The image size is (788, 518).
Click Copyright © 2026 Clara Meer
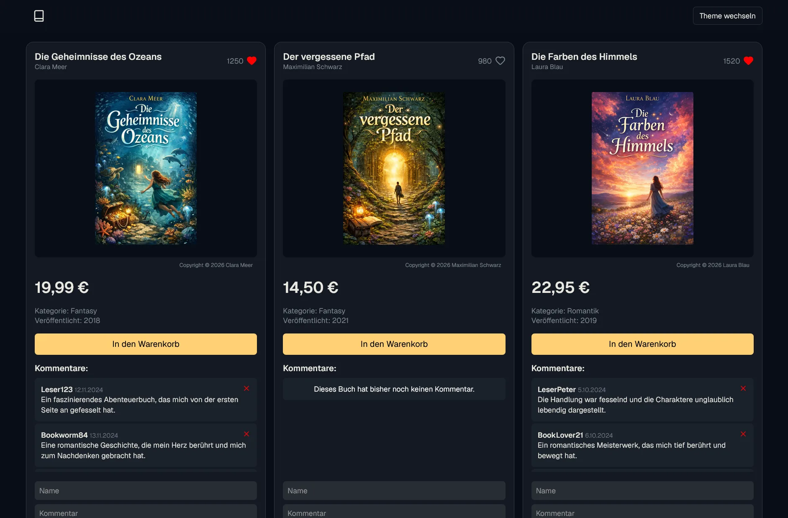pyautogui.click(x=216, y=265)
